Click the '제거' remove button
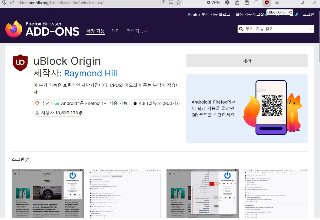Screen dimensions: 320x220 pyautogui.click(x=247, y=61)
